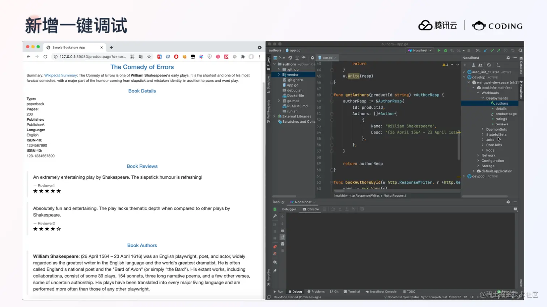Expand External Libraries node
The image size is (547, 307).
pyautogui.click(x=274, y=116)
